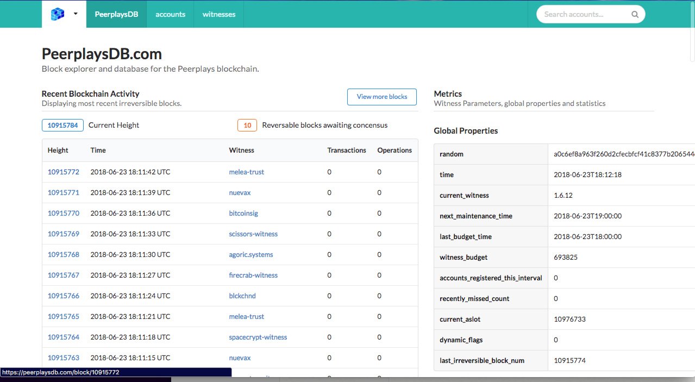Screen dimensions: 695x382
Task: Open block 10915769
Action: click(64, 234)
